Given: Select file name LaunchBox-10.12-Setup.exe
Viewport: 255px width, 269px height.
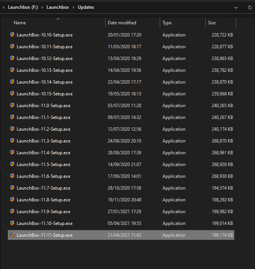Looking at the screenshot, I should (44, 59).
